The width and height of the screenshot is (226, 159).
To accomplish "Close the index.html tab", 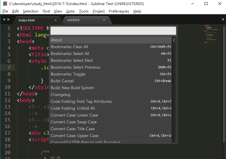I will (x=55, y=20).
